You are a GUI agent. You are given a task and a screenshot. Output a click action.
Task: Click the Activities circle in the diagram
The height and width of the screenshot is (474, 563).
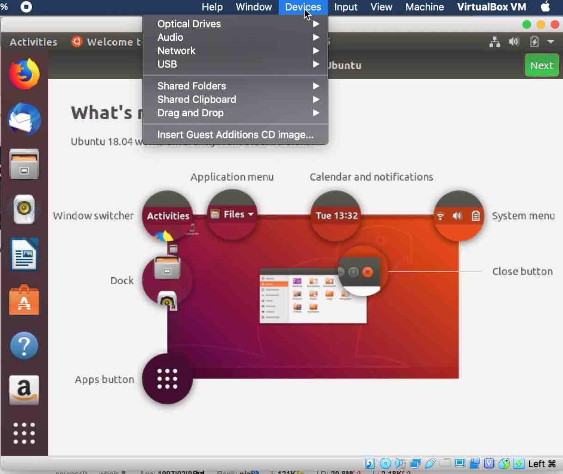(167, 216)
